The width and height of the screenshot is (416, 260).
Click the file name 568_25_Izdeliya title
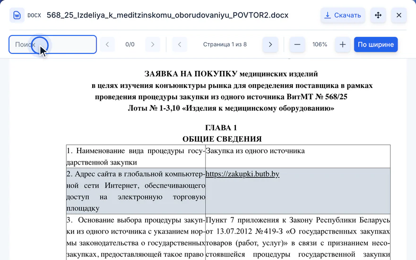point(167,15)
